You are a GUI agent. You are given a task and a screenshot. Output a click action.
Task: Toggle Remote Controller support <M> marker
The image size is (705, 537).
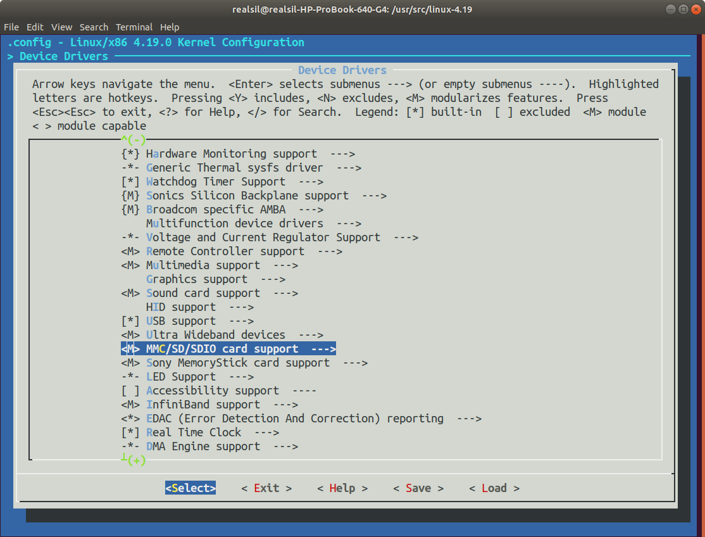point(130,251)
